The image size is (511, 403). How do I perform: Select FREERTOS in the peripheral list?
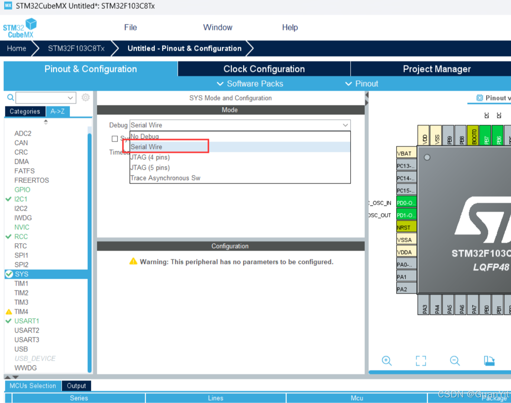coord(32,180)
